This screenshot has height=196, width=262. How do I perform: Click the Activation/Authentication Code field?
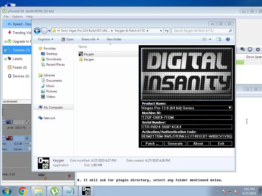(x=187, y=136)
